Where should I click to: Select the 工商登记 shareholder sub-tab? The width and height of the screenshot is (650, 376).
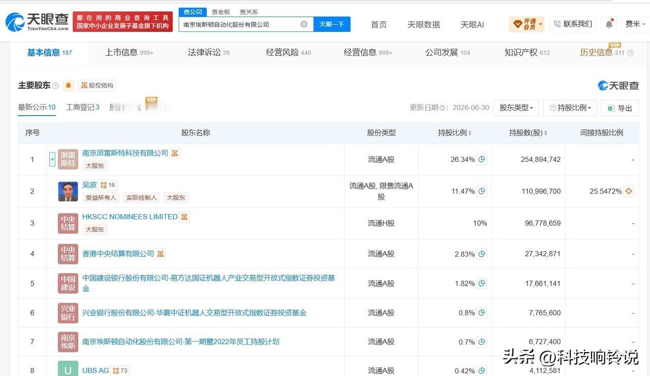click(x=83, y=107)
